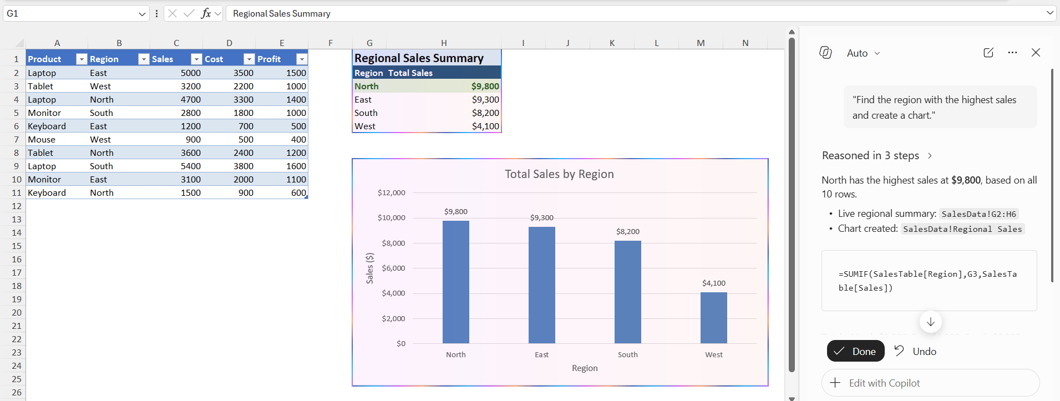Click the Copilot logo icon in the pane

(825, 53)
